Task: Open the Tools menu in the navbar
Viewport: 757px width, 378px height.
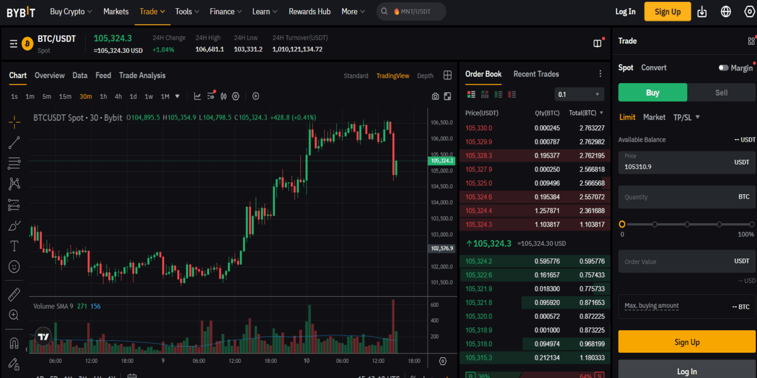Action: click(185, 11)
